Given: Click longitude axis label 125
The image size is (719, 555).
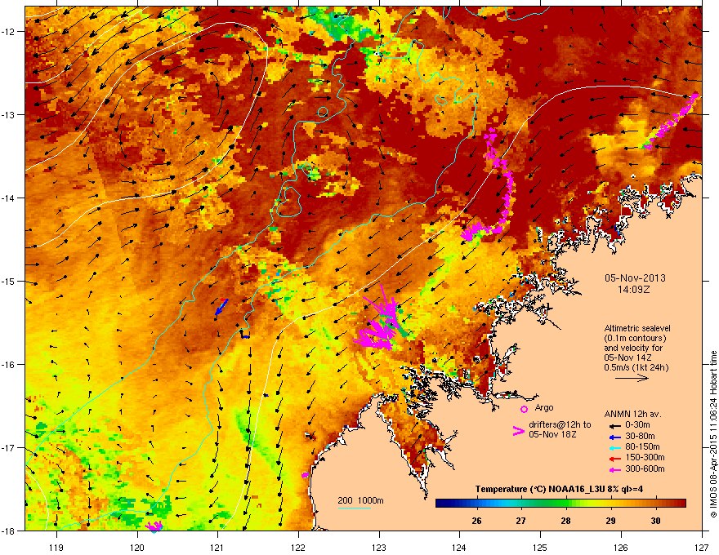Looking at the screenshot, I should pyautogui.click(x=540, y=547).
